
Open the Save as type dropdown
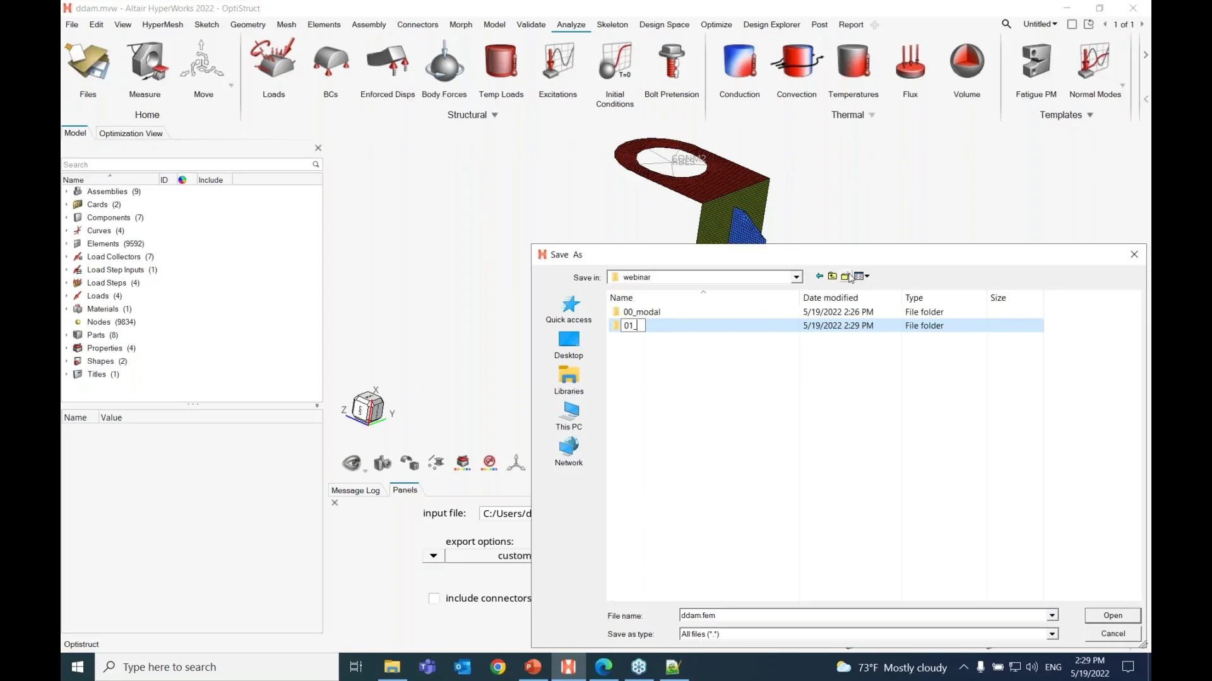pos(1052,634)
